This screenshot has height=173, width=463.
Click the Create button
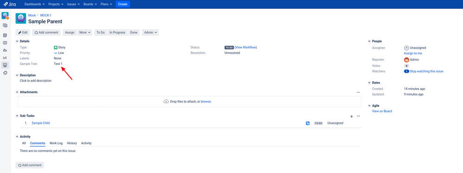(122, 4)
